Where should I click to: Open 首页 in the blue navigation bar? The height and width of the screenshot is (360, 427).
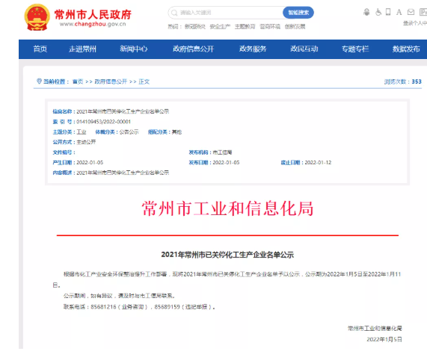tap(40, 49)
